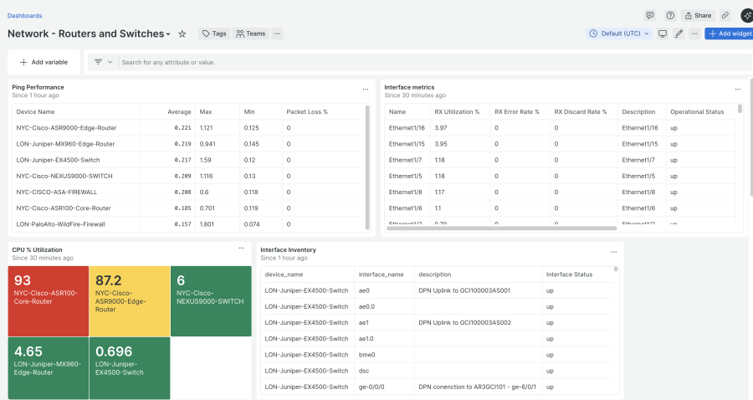Sort by RX Utilization % column
This screenshot has width=753, height=400.
[457, 112]
